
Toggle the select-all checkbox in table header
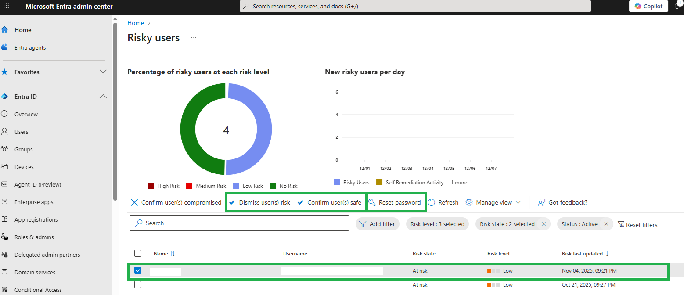pyautogui.click(x=138, y=253)
